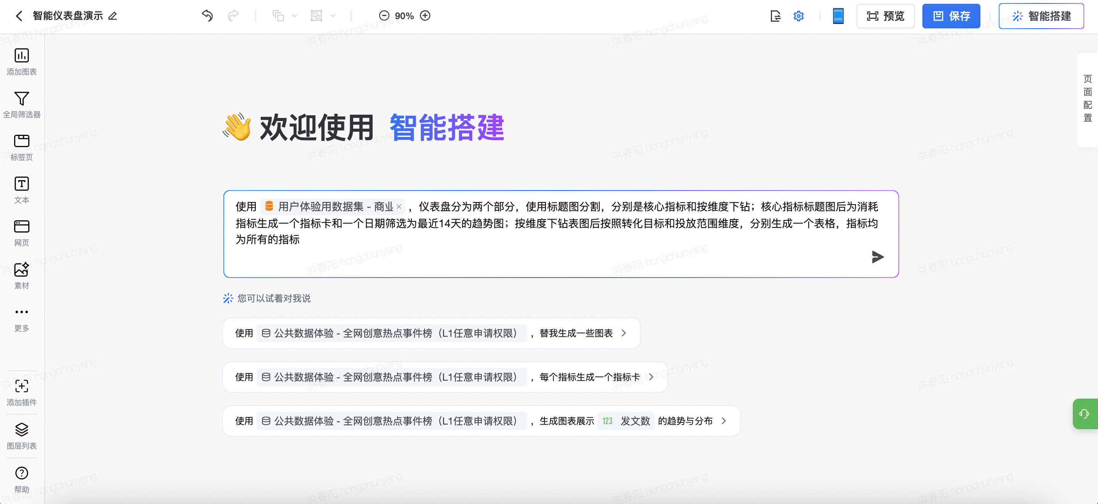Click the 保存 save button

[x=951, y=16]
